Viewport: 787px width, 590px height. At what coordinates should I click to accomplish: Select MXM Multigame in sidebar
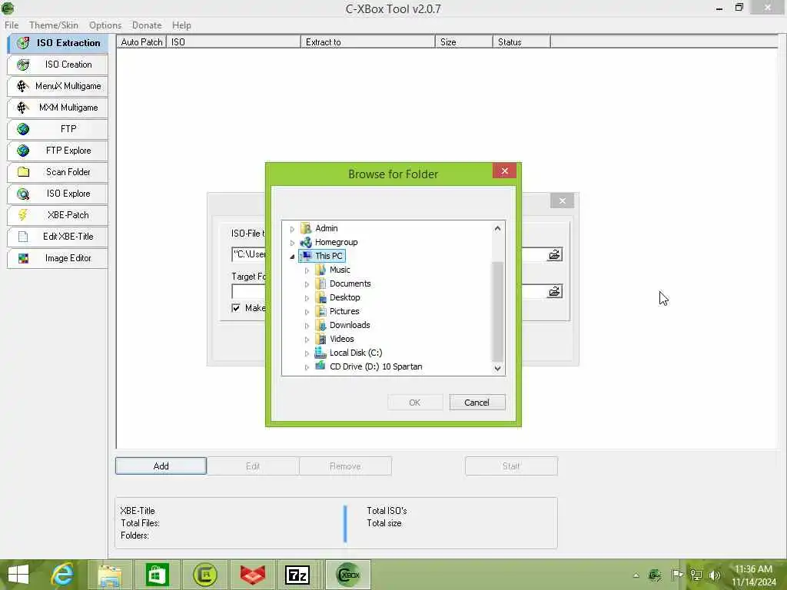pyautogui.click(x=58, y=108)
